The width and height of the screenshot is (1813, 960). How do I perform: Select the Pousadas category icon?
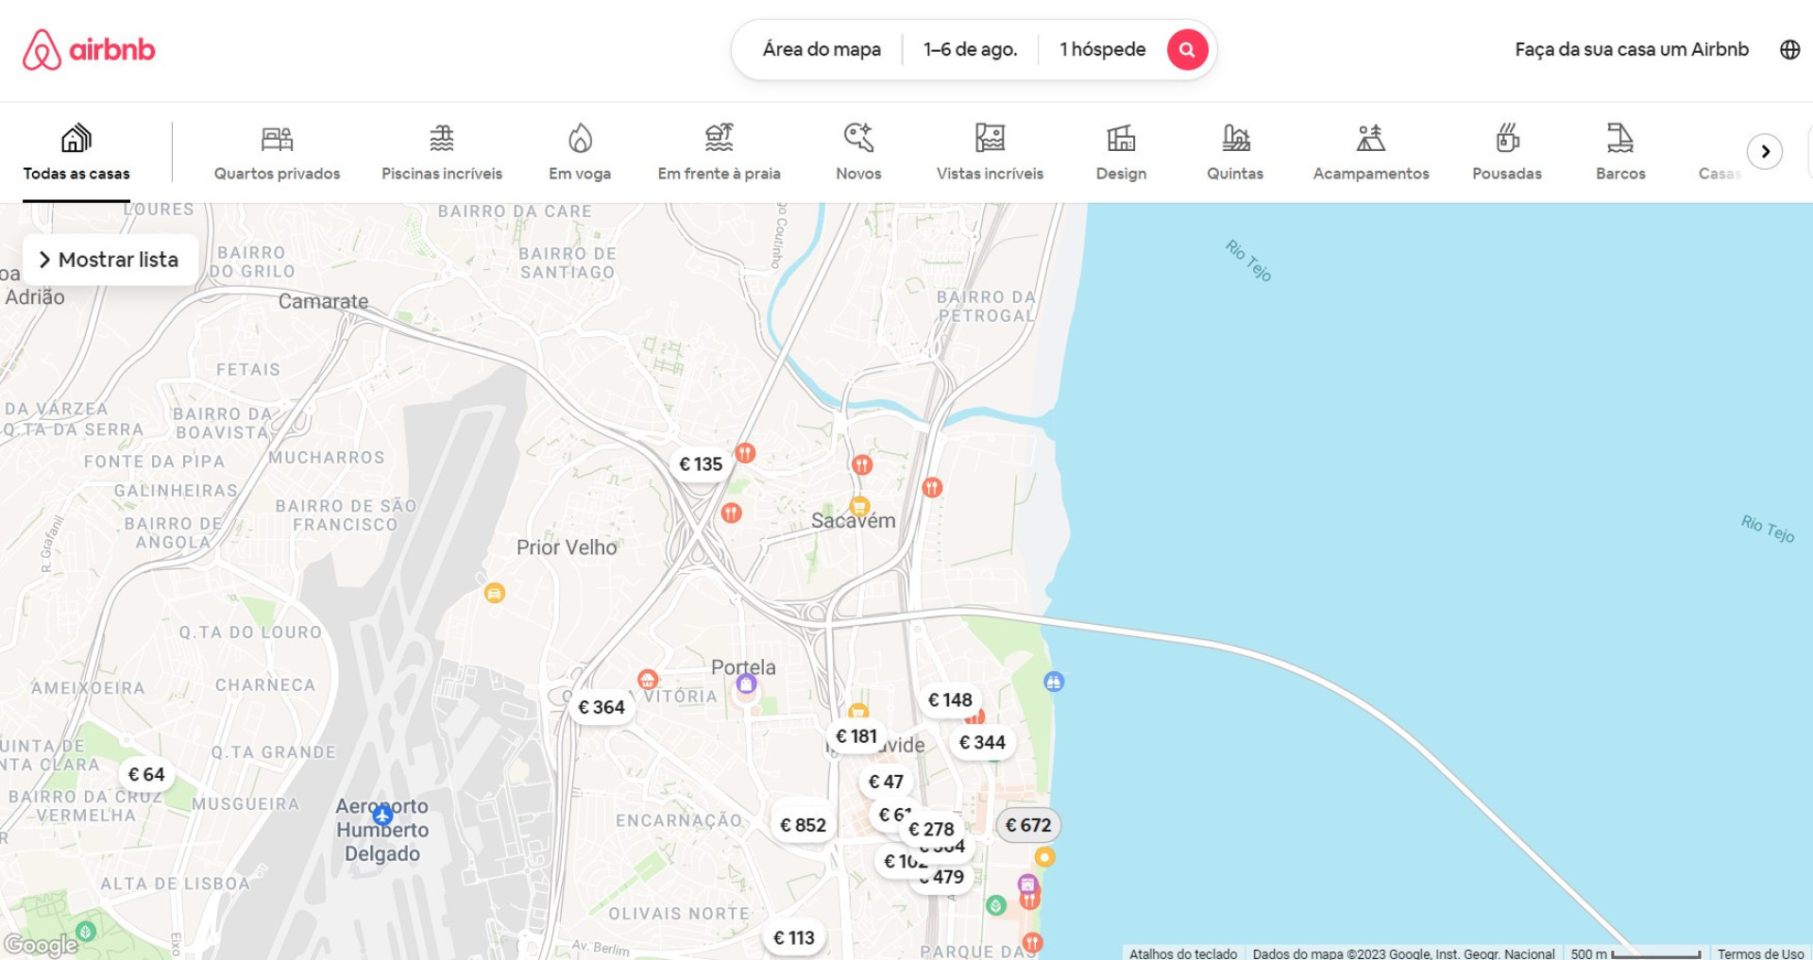point(1506,140)
